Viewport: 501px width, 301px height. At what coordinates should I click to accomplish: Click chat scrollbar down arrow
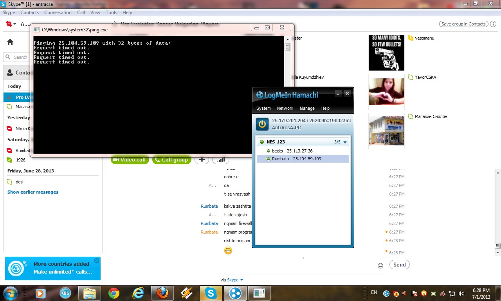(497, 253)
